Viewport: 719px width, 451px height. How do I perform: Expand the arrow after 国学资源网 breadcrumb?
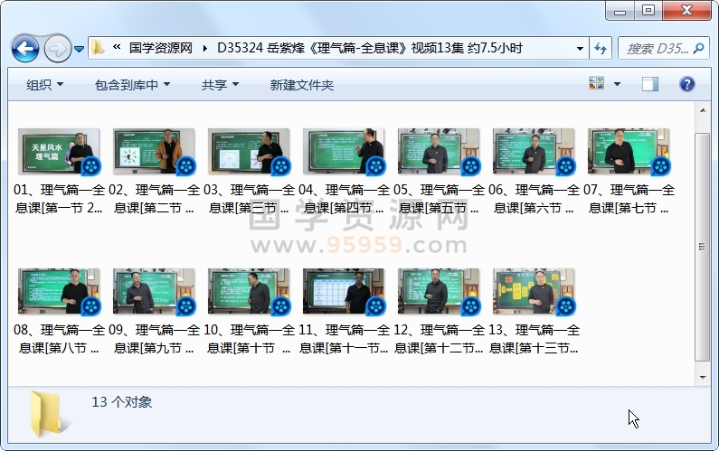tap(204, 48)
